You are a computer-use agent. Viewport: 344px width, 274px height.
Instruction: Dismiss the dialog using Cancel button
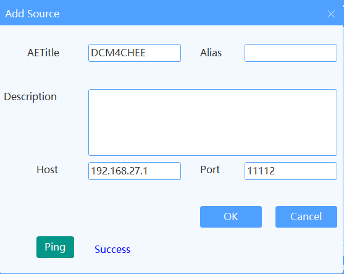tap(306, 216)
